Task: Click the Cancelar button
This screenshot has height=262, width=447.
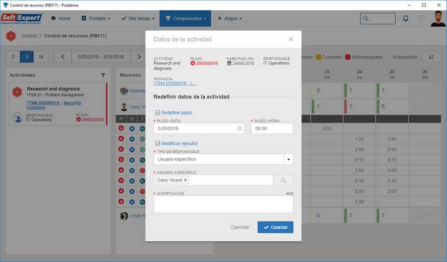Action: [240, 227]
